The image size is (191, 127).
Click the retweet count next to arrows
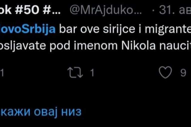pyautogui.click(x=92, y=73)
